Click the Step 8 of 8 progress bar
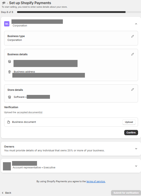 [x=79, y=12]
